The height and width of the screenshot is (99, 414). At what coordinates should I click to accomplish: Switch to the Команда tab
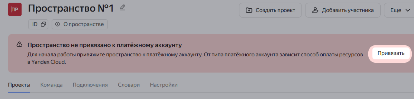[51, 85]
